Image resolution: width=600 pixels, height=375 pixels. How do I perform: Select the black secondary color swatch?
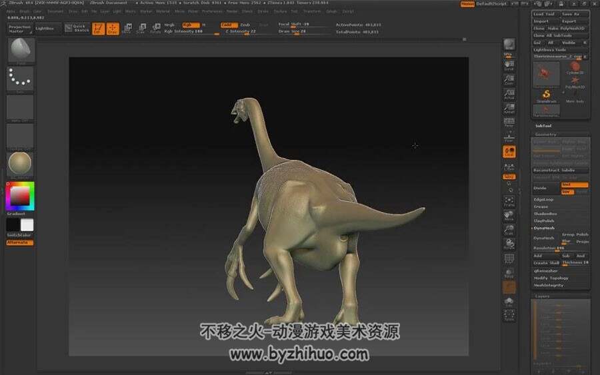pos(13,225)
